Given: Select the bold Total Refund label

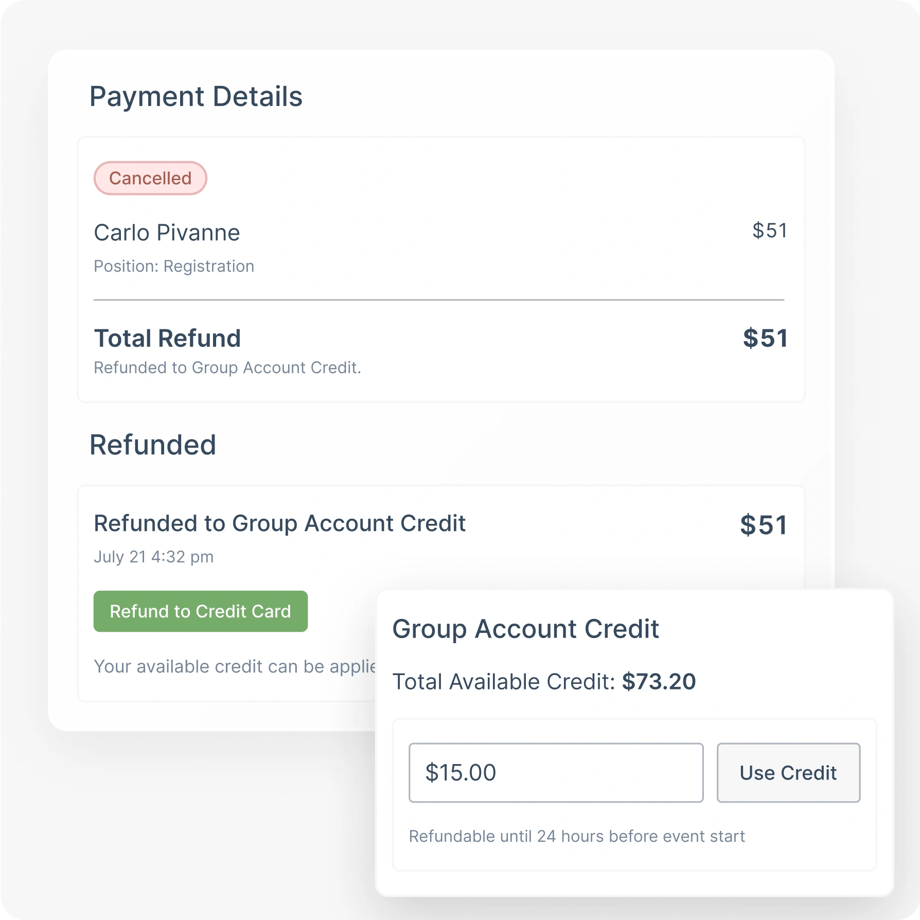Looking at the screenshot, I should pos(167,339).
